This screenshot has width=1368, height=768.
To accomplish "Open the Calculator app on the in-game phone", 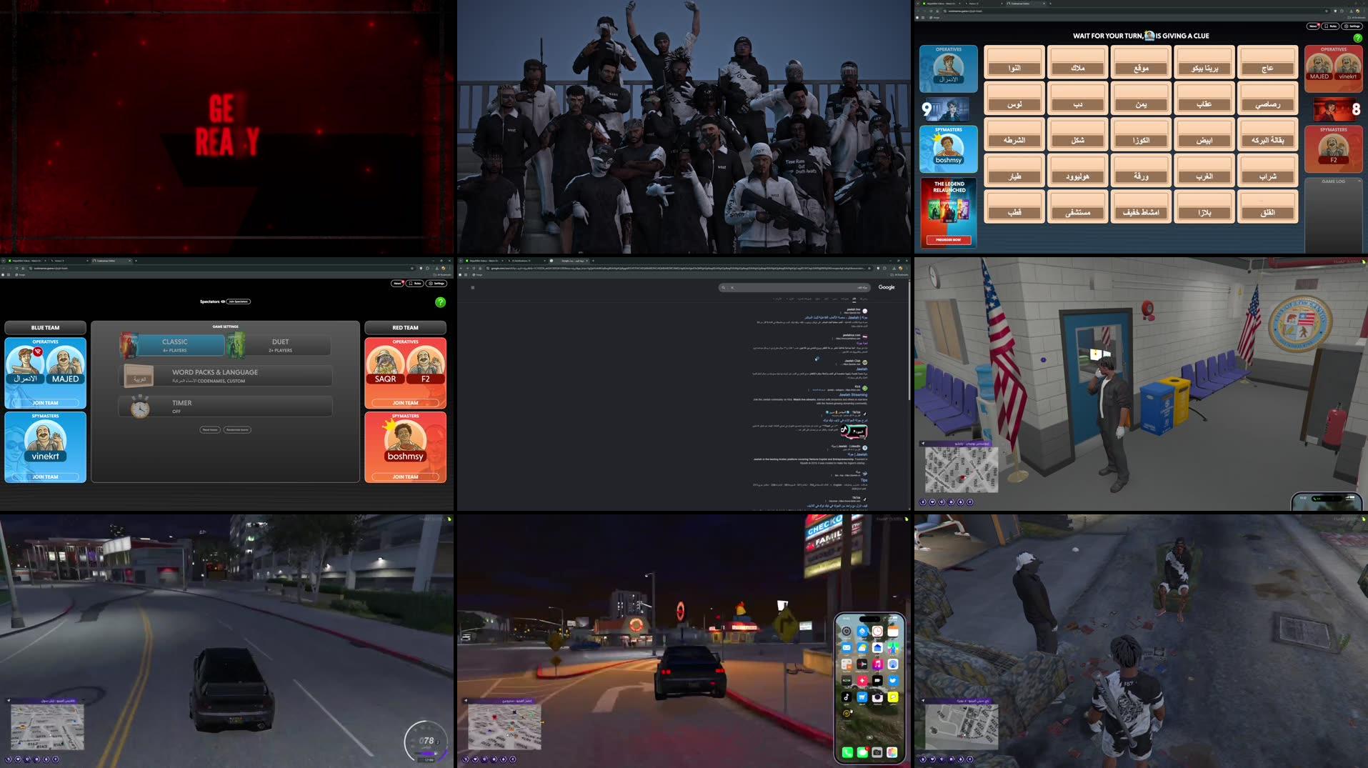I will 847,664.
